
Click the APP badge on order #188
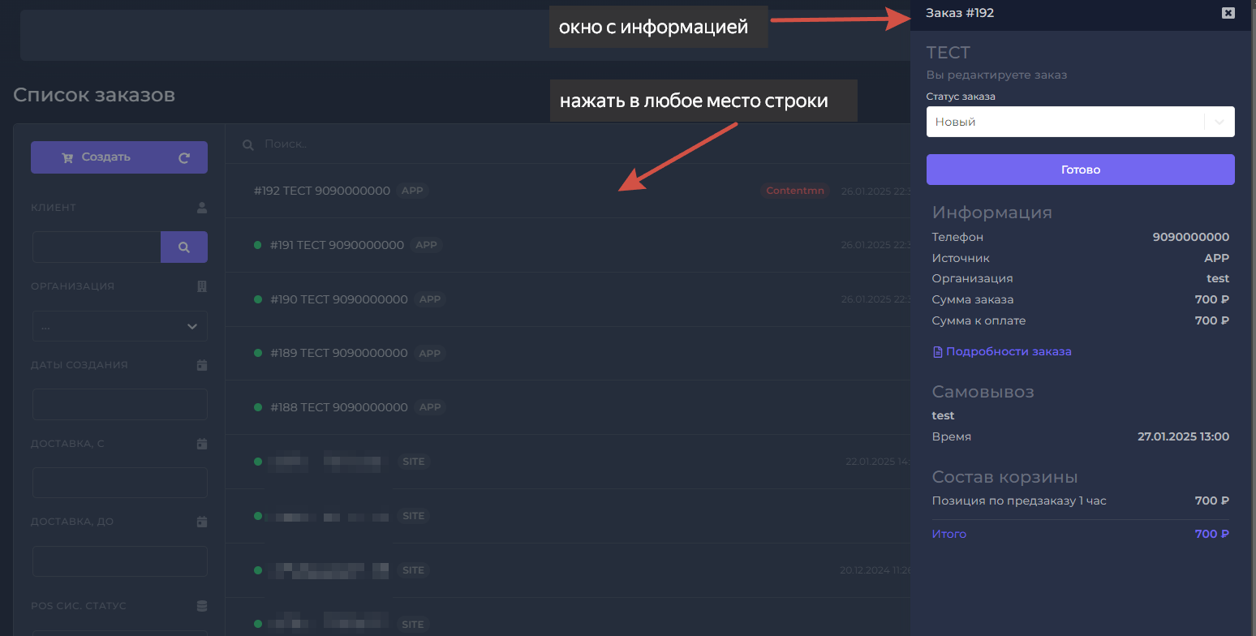[x=430, y=407]
